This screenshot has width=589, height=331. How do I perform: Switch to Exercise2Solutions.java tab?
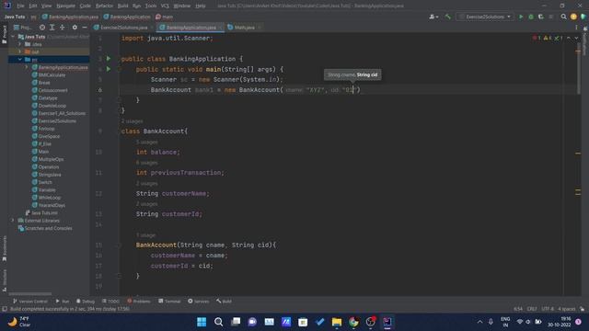pyautogui.click(x=123, y=28)
